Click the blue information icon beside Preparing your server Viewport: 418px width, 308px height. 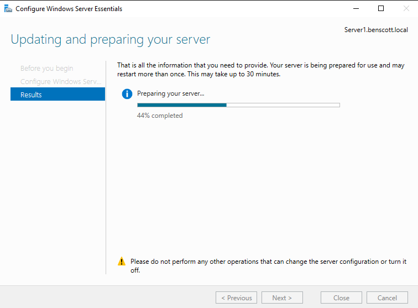click(127, 94)
